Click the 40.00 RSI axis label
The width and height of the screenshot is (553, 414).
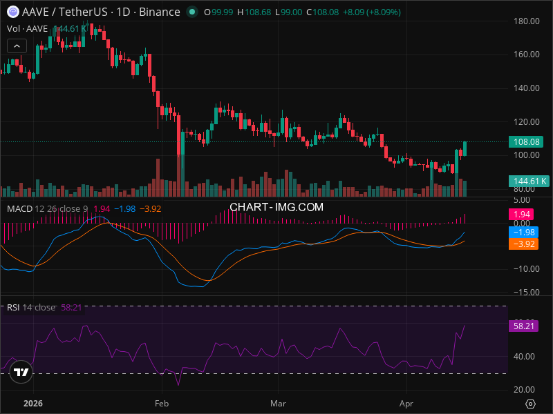(x=524, y=357)
